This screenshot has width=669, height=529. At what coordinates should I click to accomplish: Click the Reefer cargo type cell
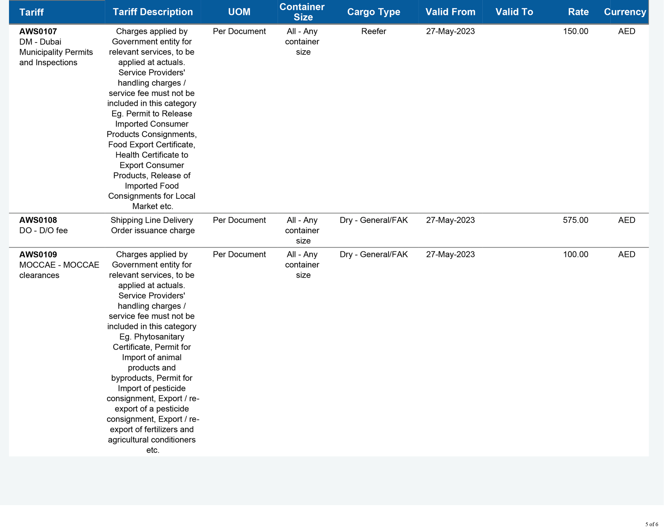(374, 31)
